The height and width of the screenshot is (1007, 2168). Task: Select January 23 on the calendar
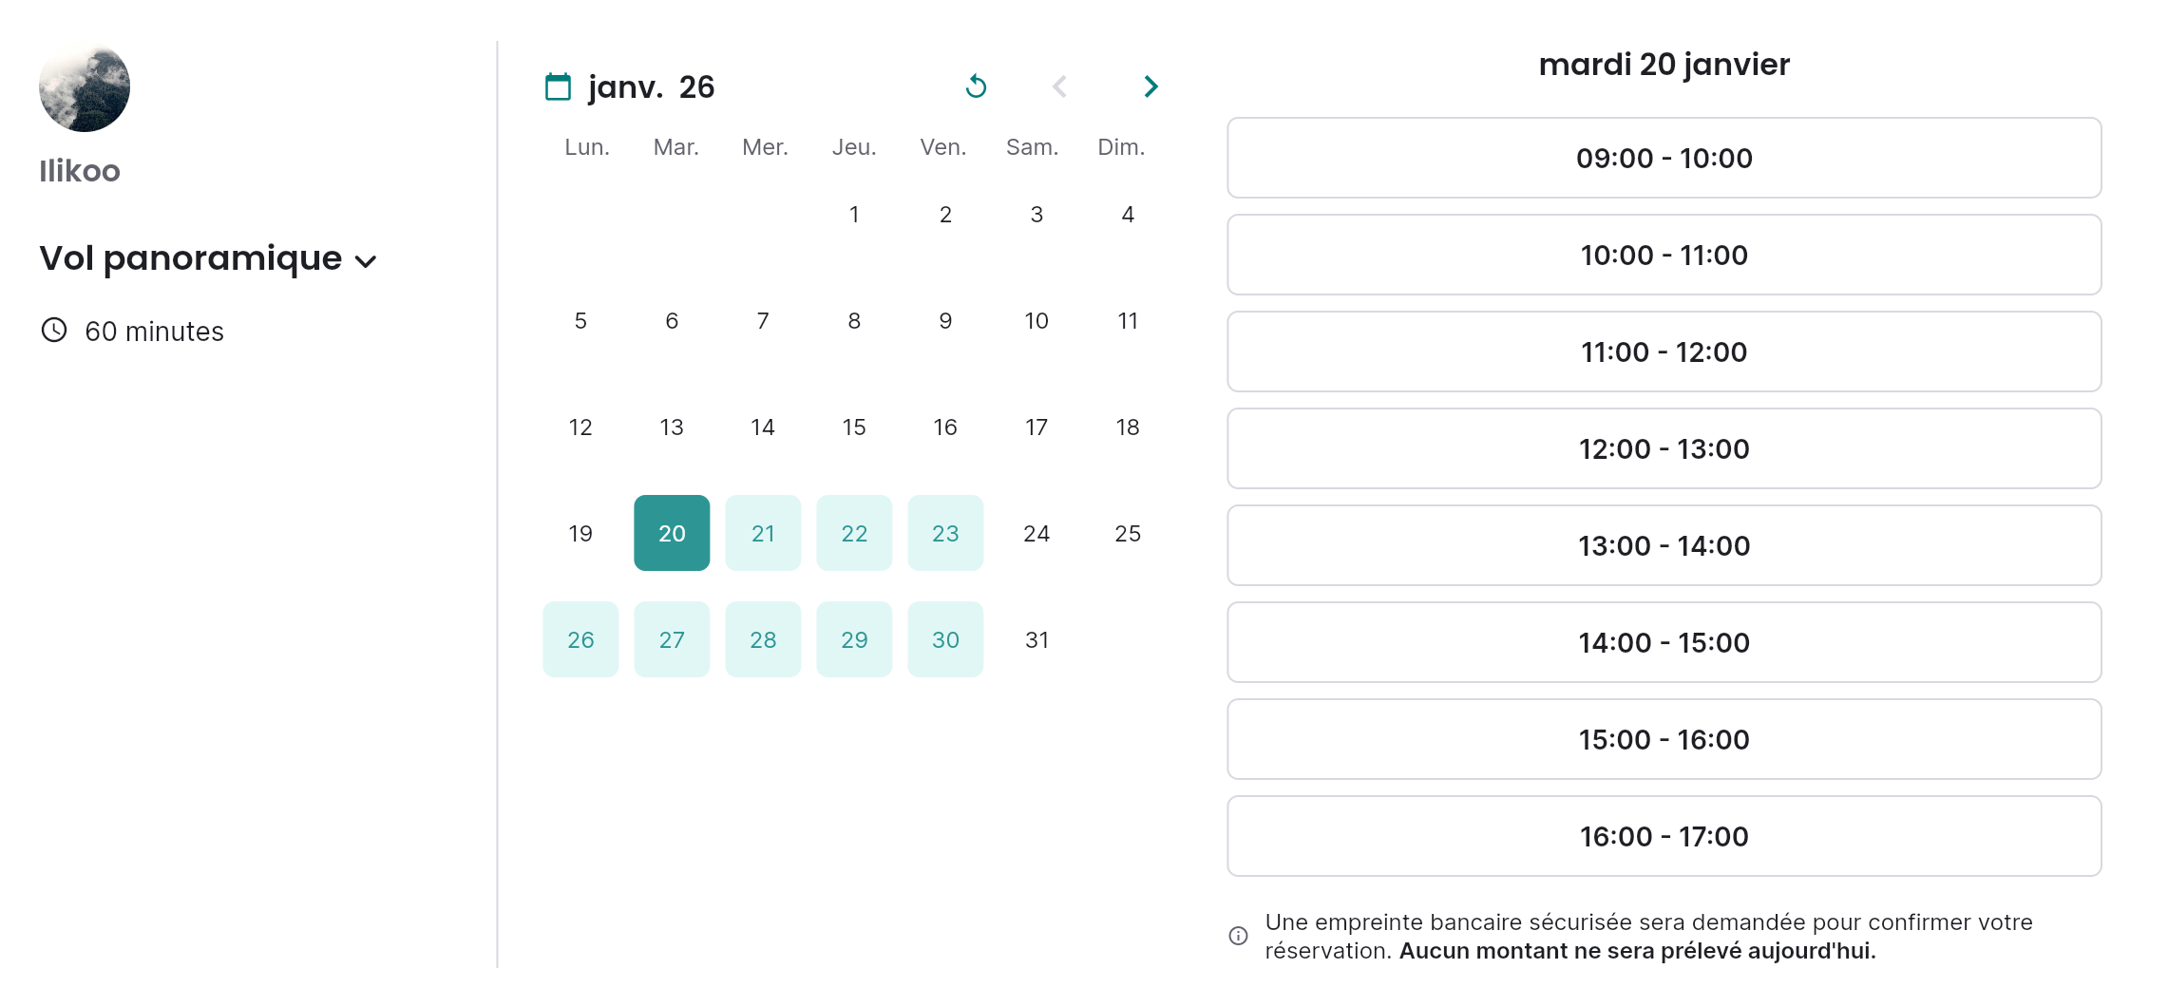(x=945, y=533)
